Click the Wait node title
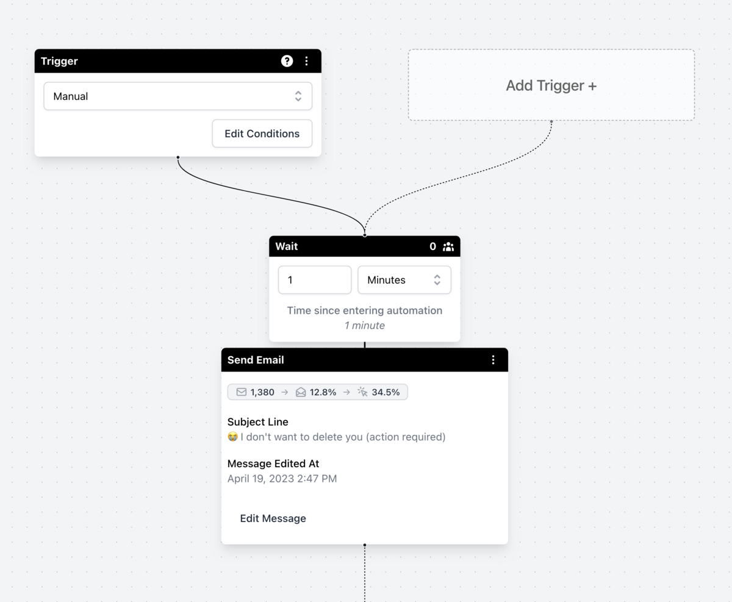The image size is (732, 602). point(287,246)
